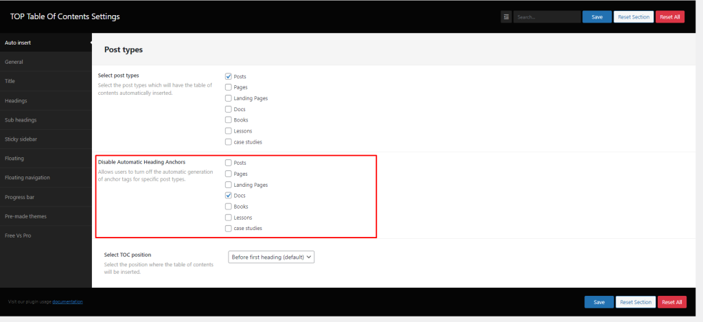This screenshot has width=703, height=322.
Task: Click the bottom Save button
Action: (599, 302)
